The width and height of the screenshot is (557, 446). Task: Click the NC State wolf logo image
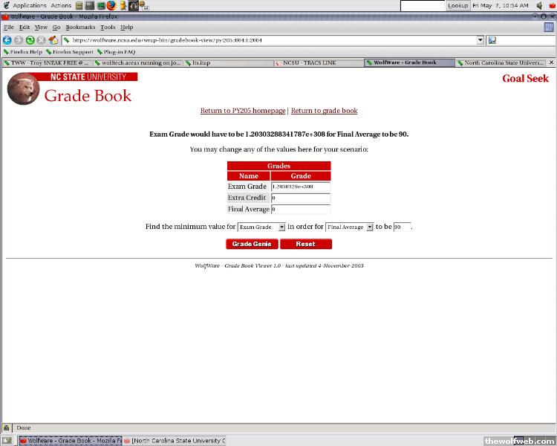22,90
